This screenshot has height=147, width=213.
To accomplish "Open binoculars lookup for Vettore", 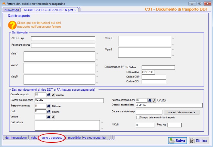I will coord(49,117).
